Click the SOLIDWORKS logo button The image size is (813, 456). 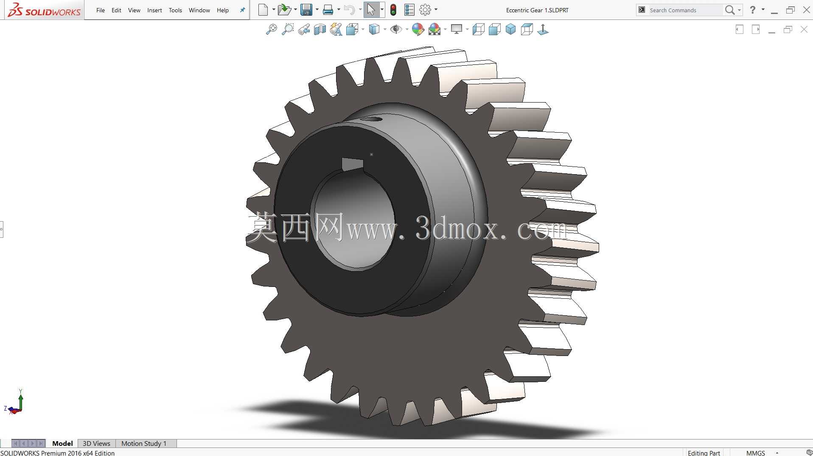point(44,10)
